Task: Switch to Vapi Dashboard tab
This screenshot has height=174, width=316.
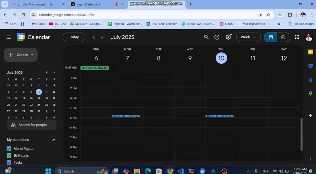Action: pos(88,4)
